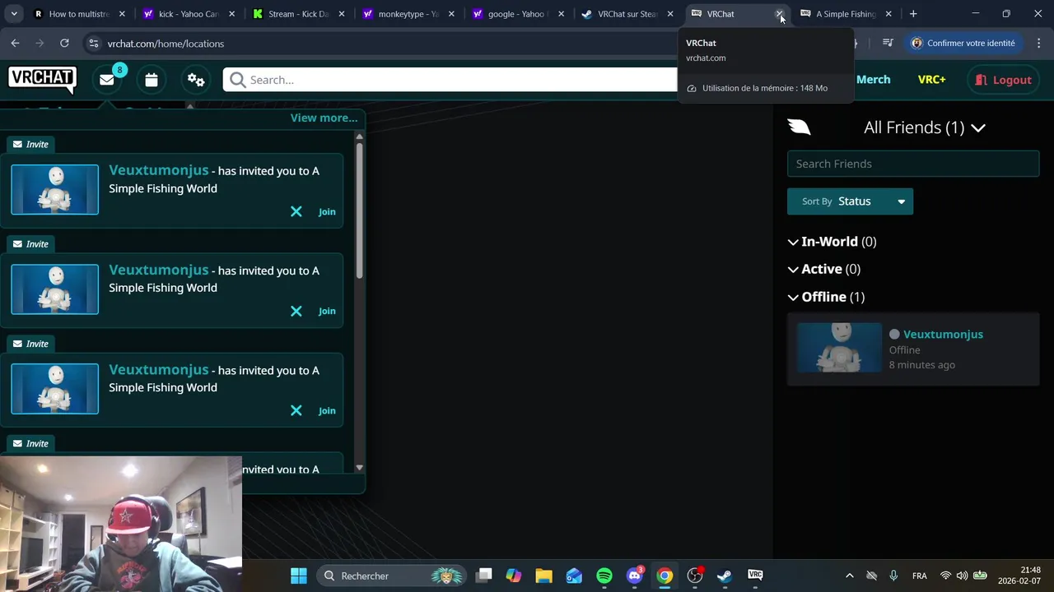Open Veuxtumonjus name in third invite
This screenshot has width=1054, height=592.
coord(159,369)
